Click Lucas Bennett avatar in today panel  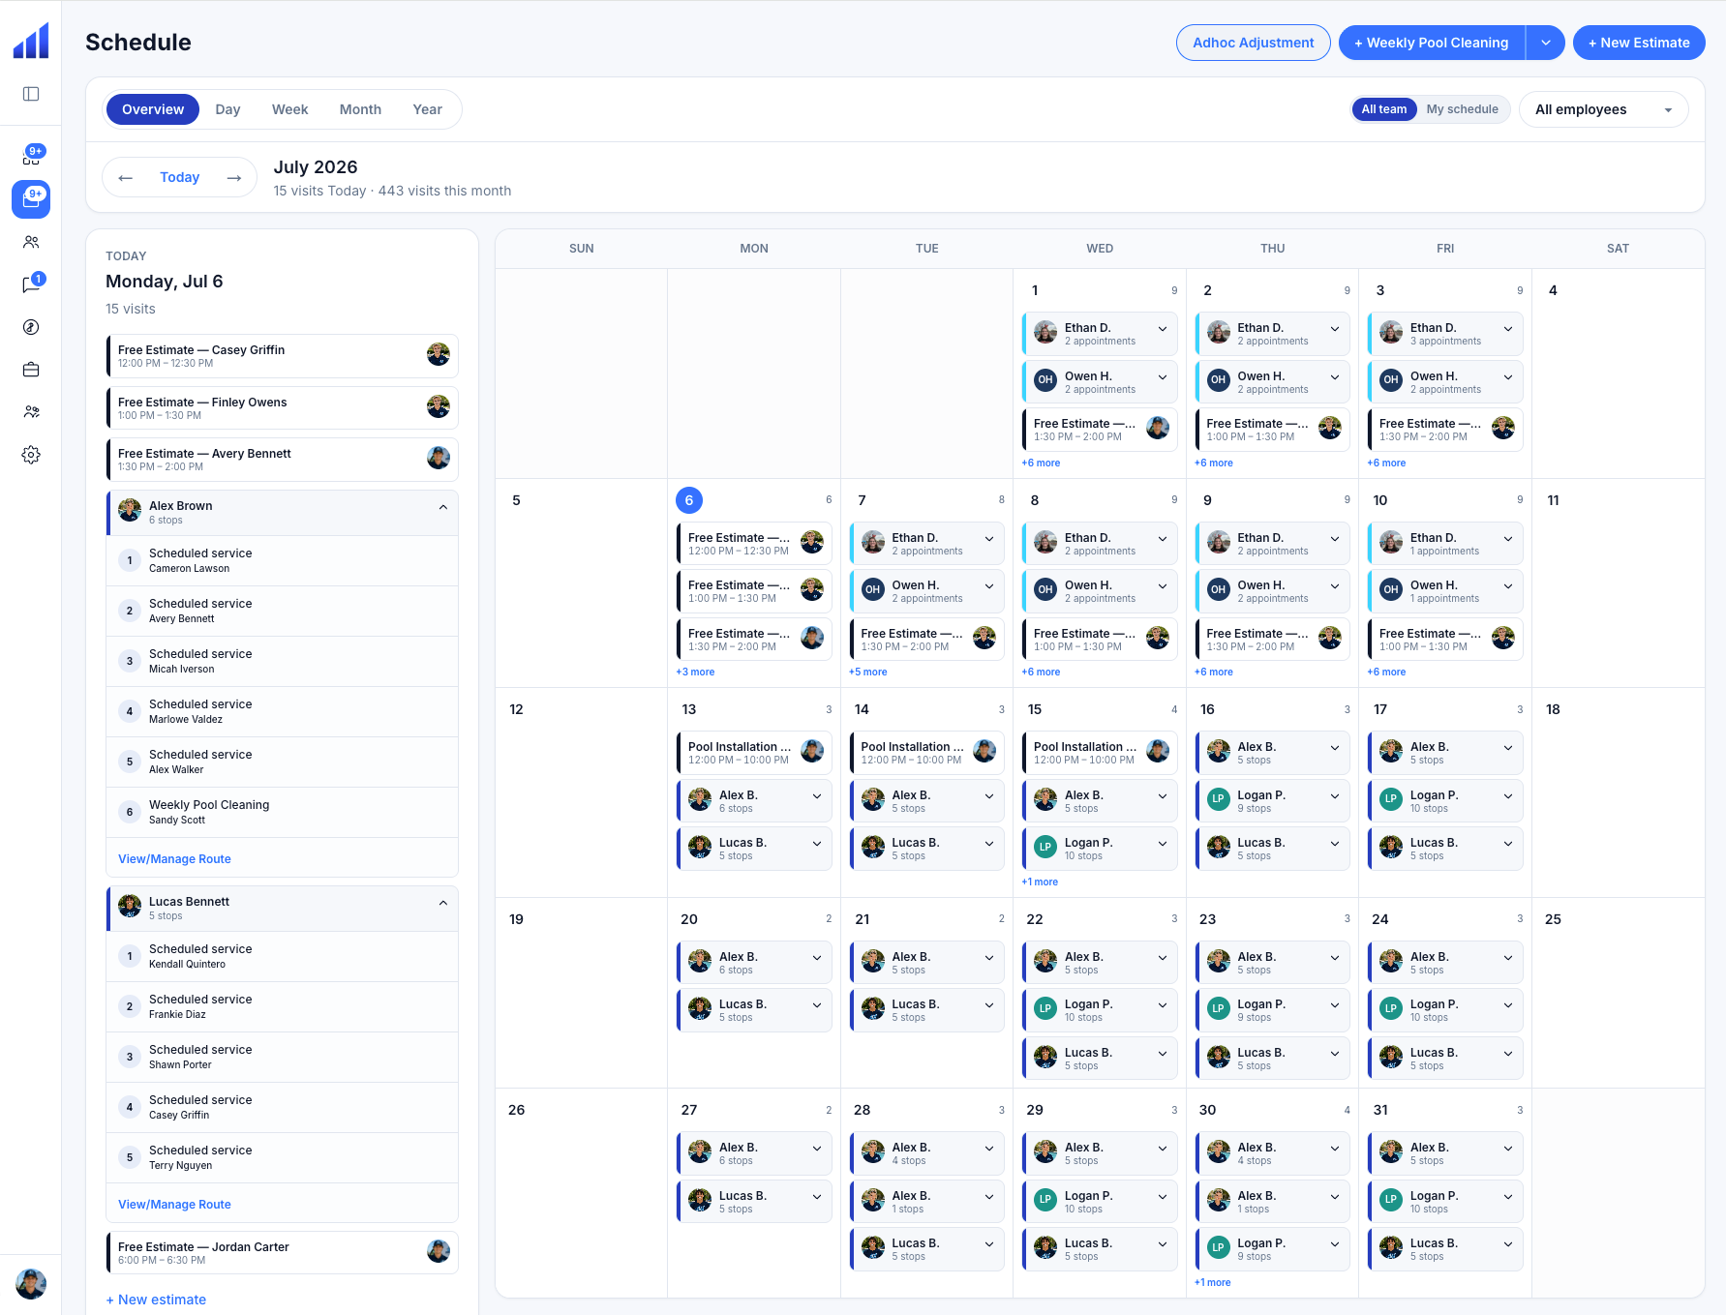point(130,906)
